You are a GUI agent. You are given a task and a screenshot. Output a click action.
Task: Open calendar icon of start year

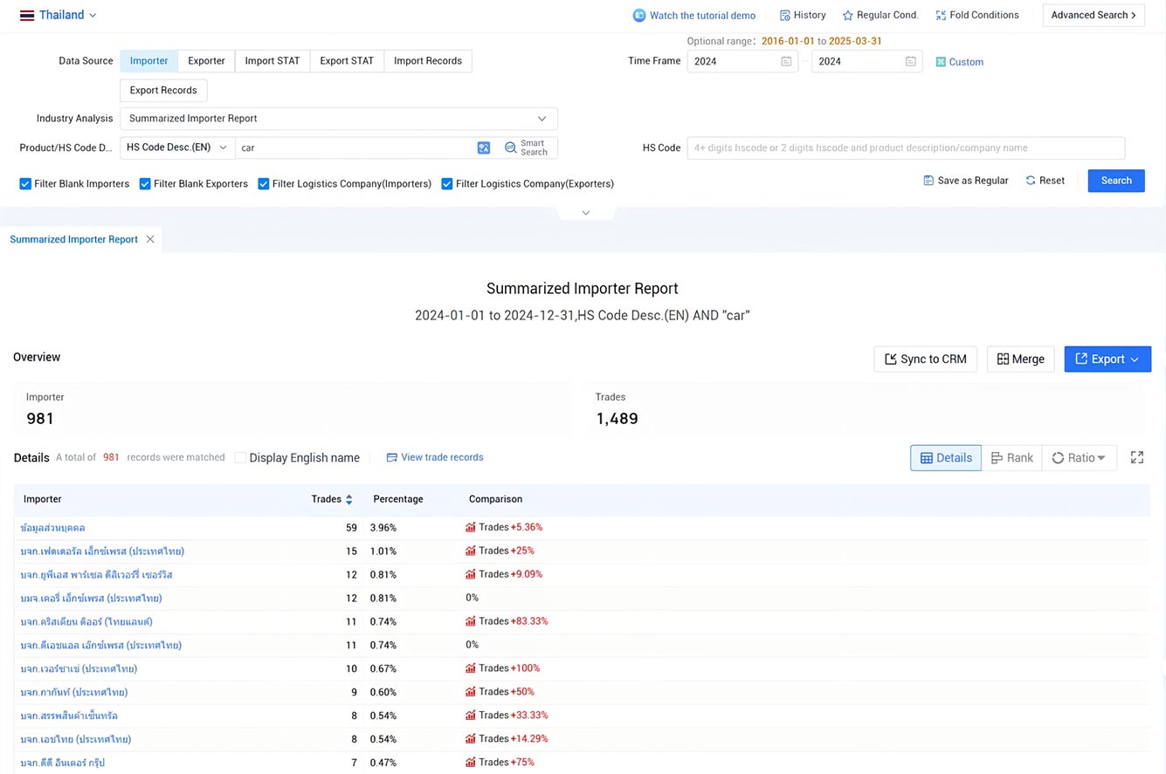coord(786,61)
